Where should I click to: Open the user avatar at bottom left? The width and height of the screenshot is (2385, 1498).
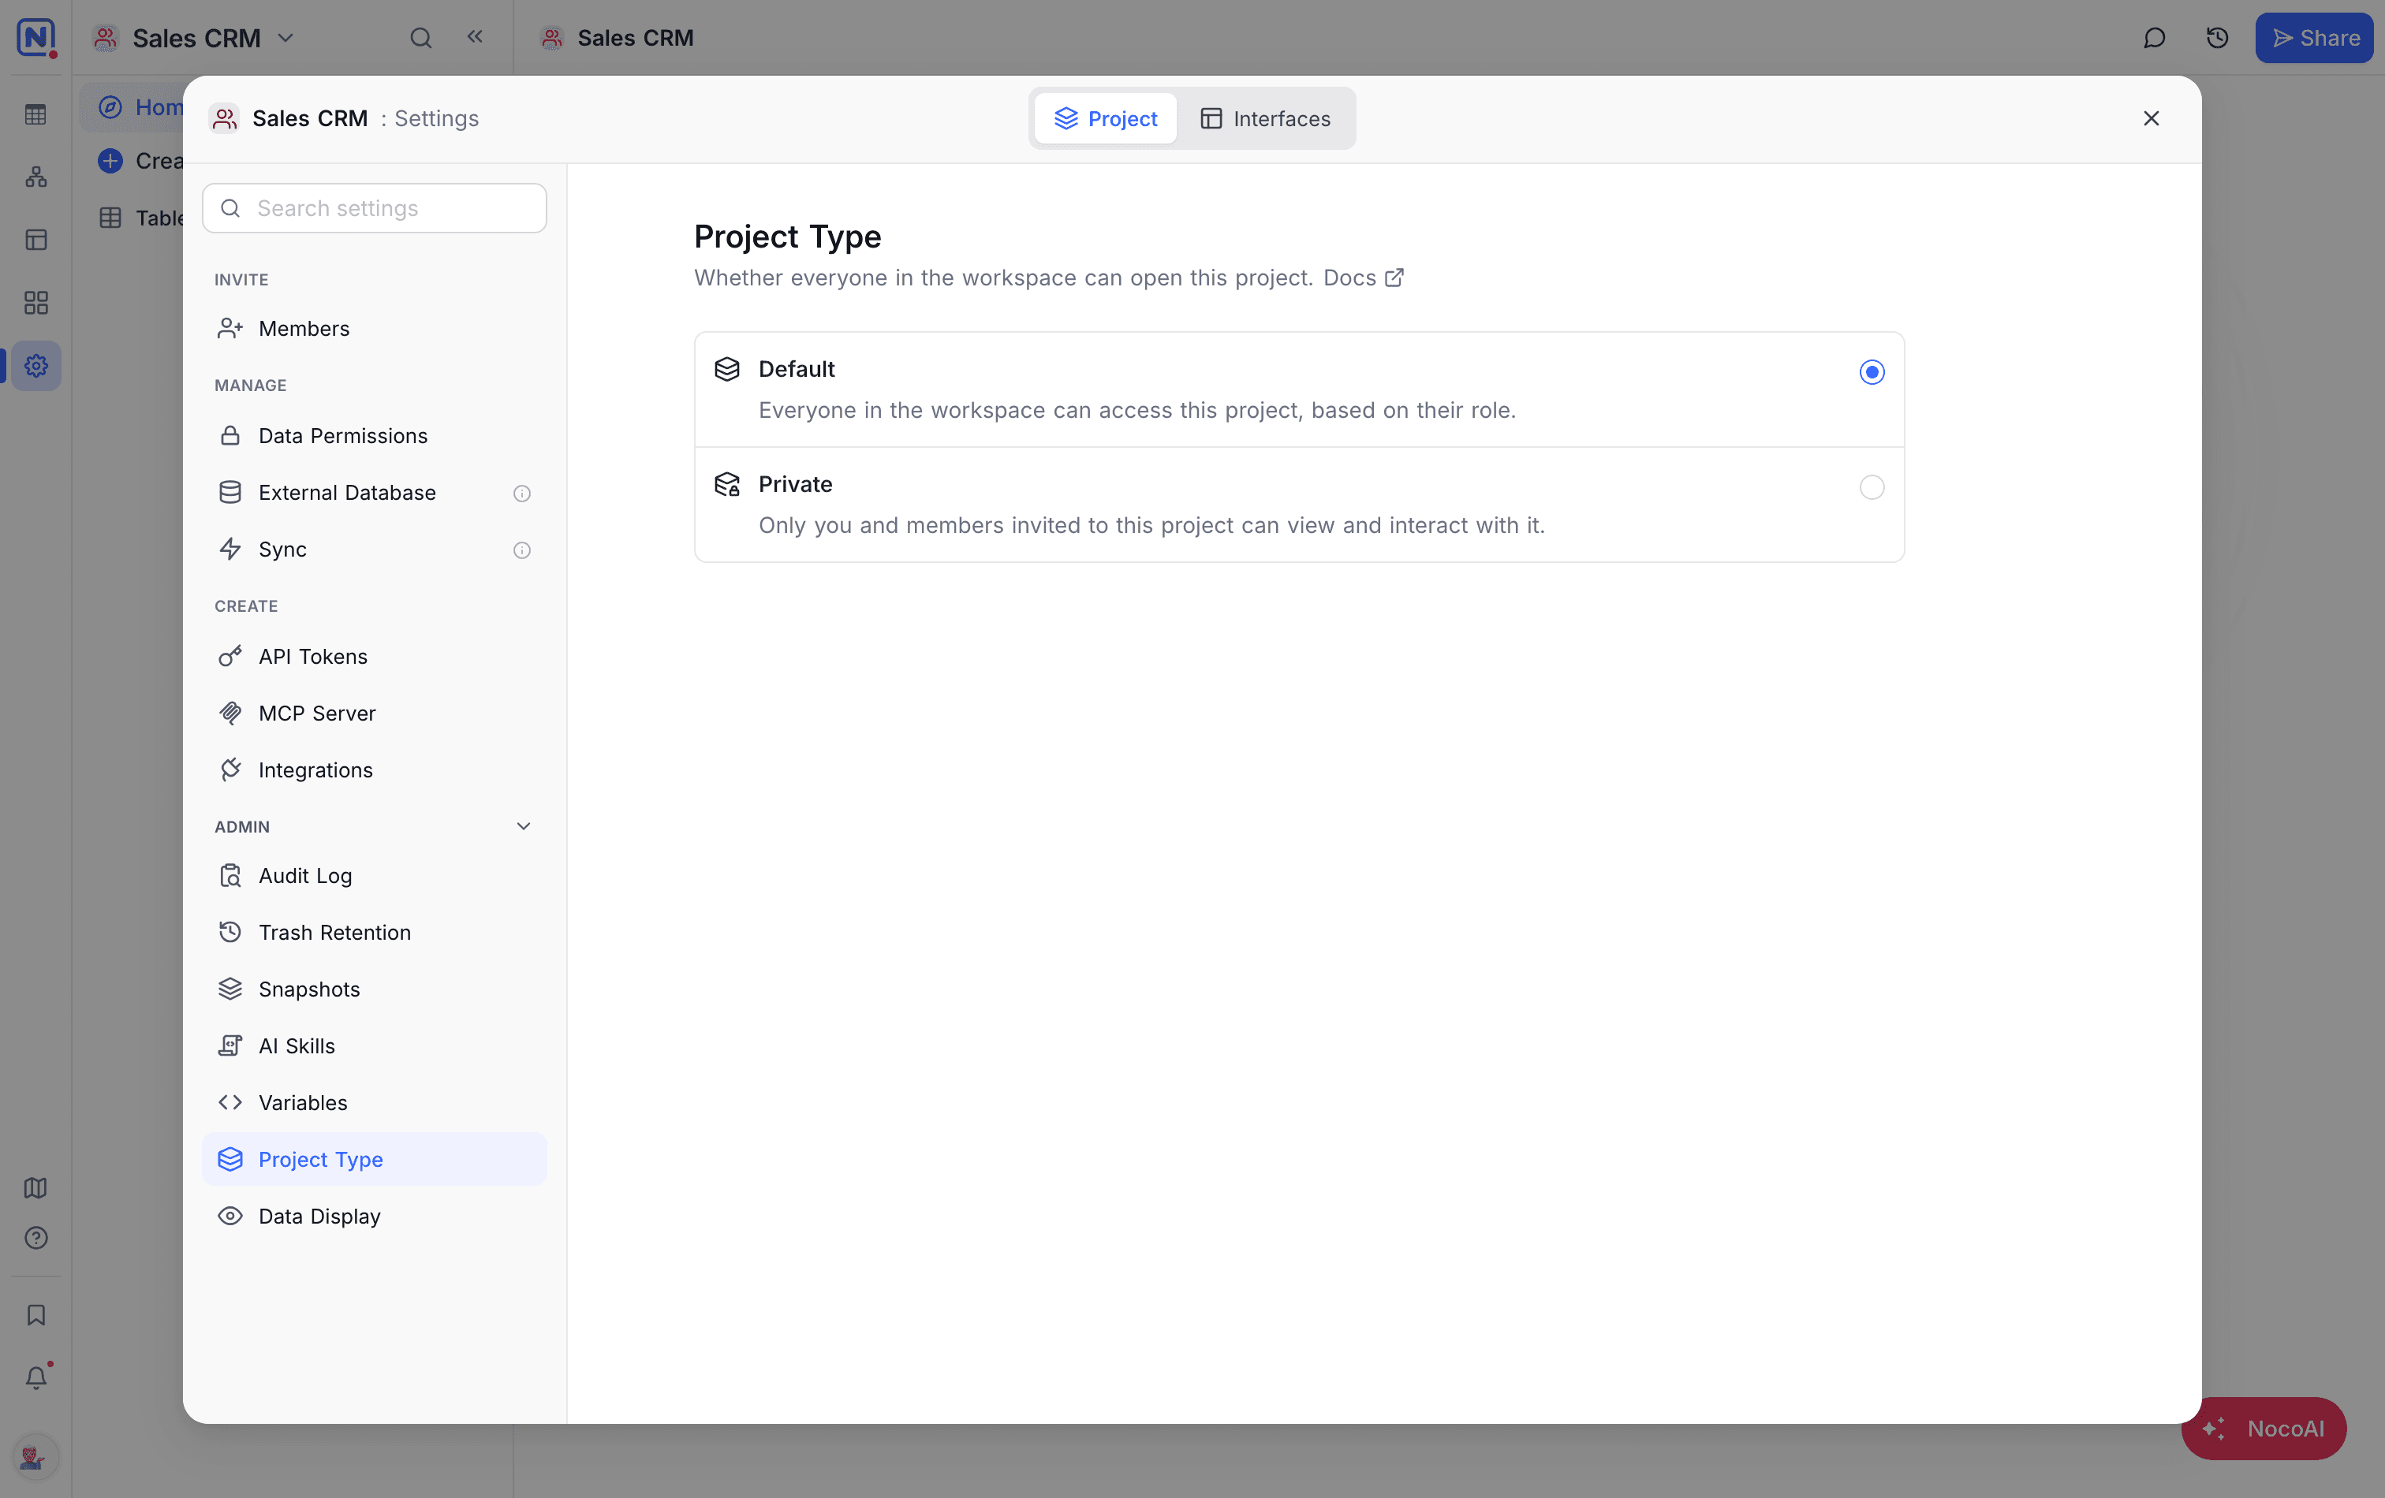pyautogui.click(x=35, y=1458)
